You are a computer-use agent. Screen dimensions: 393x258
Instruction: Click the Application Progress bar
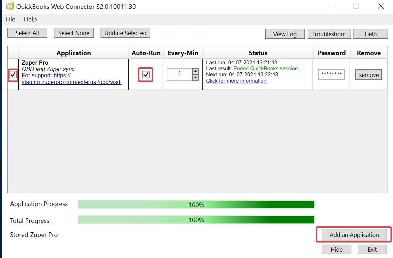196,205
